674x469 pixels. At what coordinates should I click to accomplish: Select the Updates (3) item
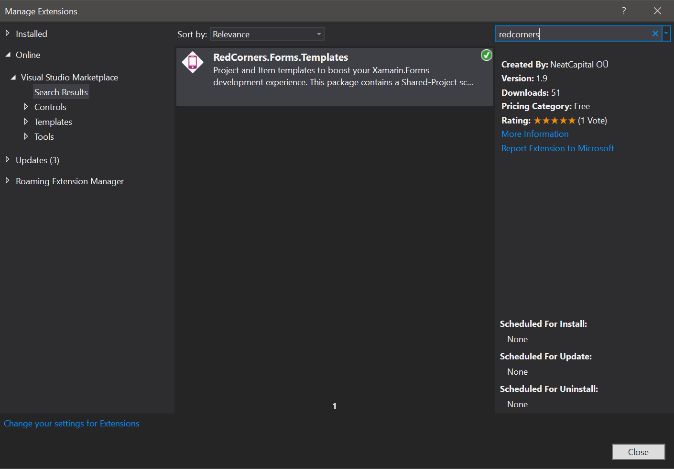[37, 160]
